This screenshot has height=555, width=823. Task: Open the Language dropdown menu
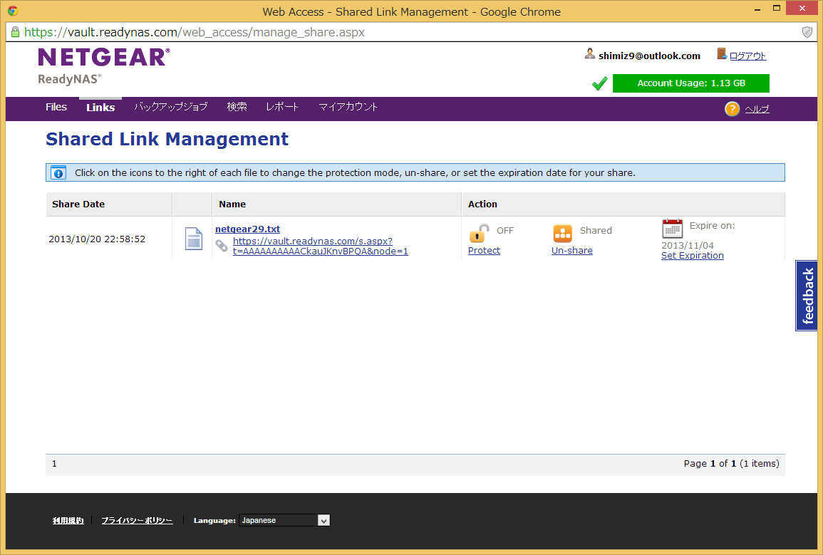pyautogui.click(x=284, y=520)
